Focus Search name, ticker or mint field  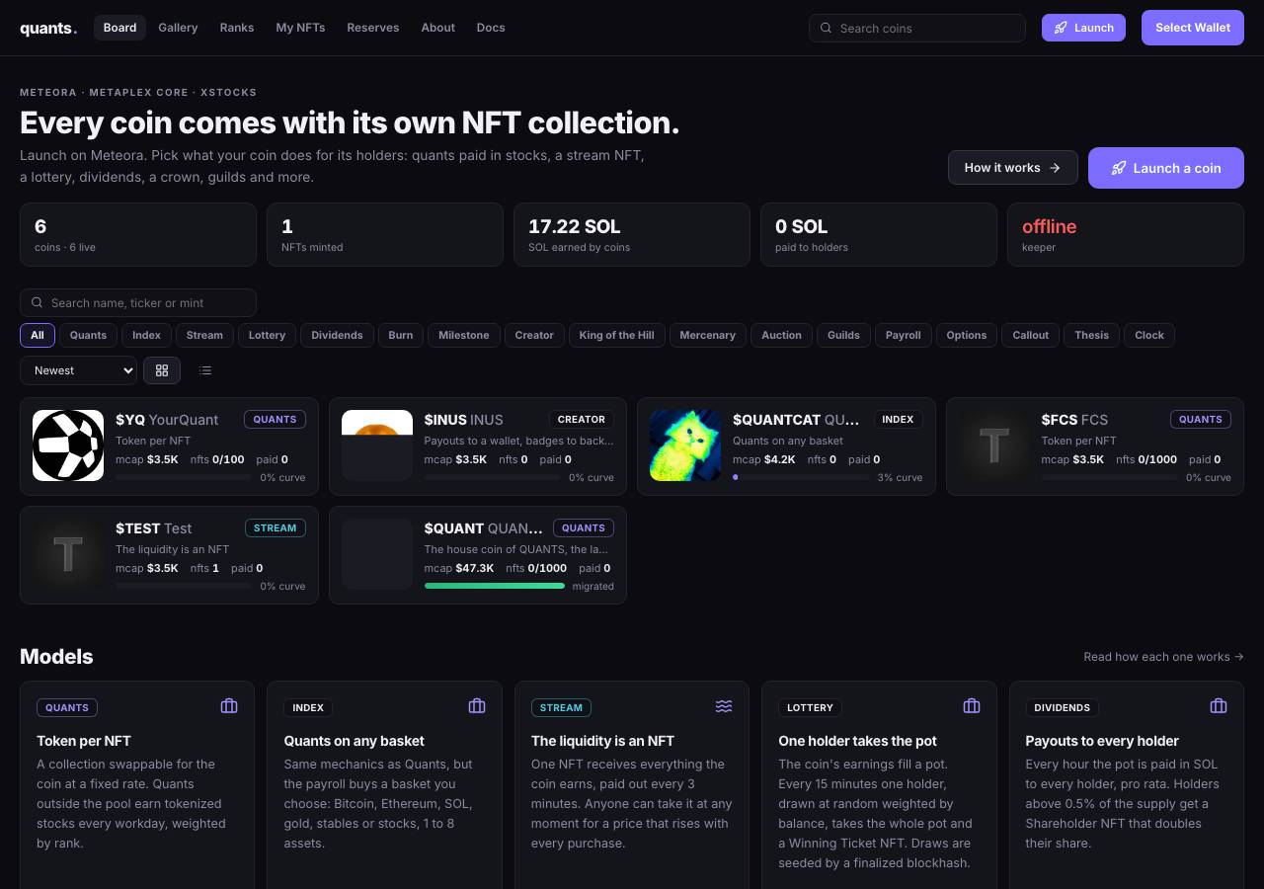coord(138,302)
